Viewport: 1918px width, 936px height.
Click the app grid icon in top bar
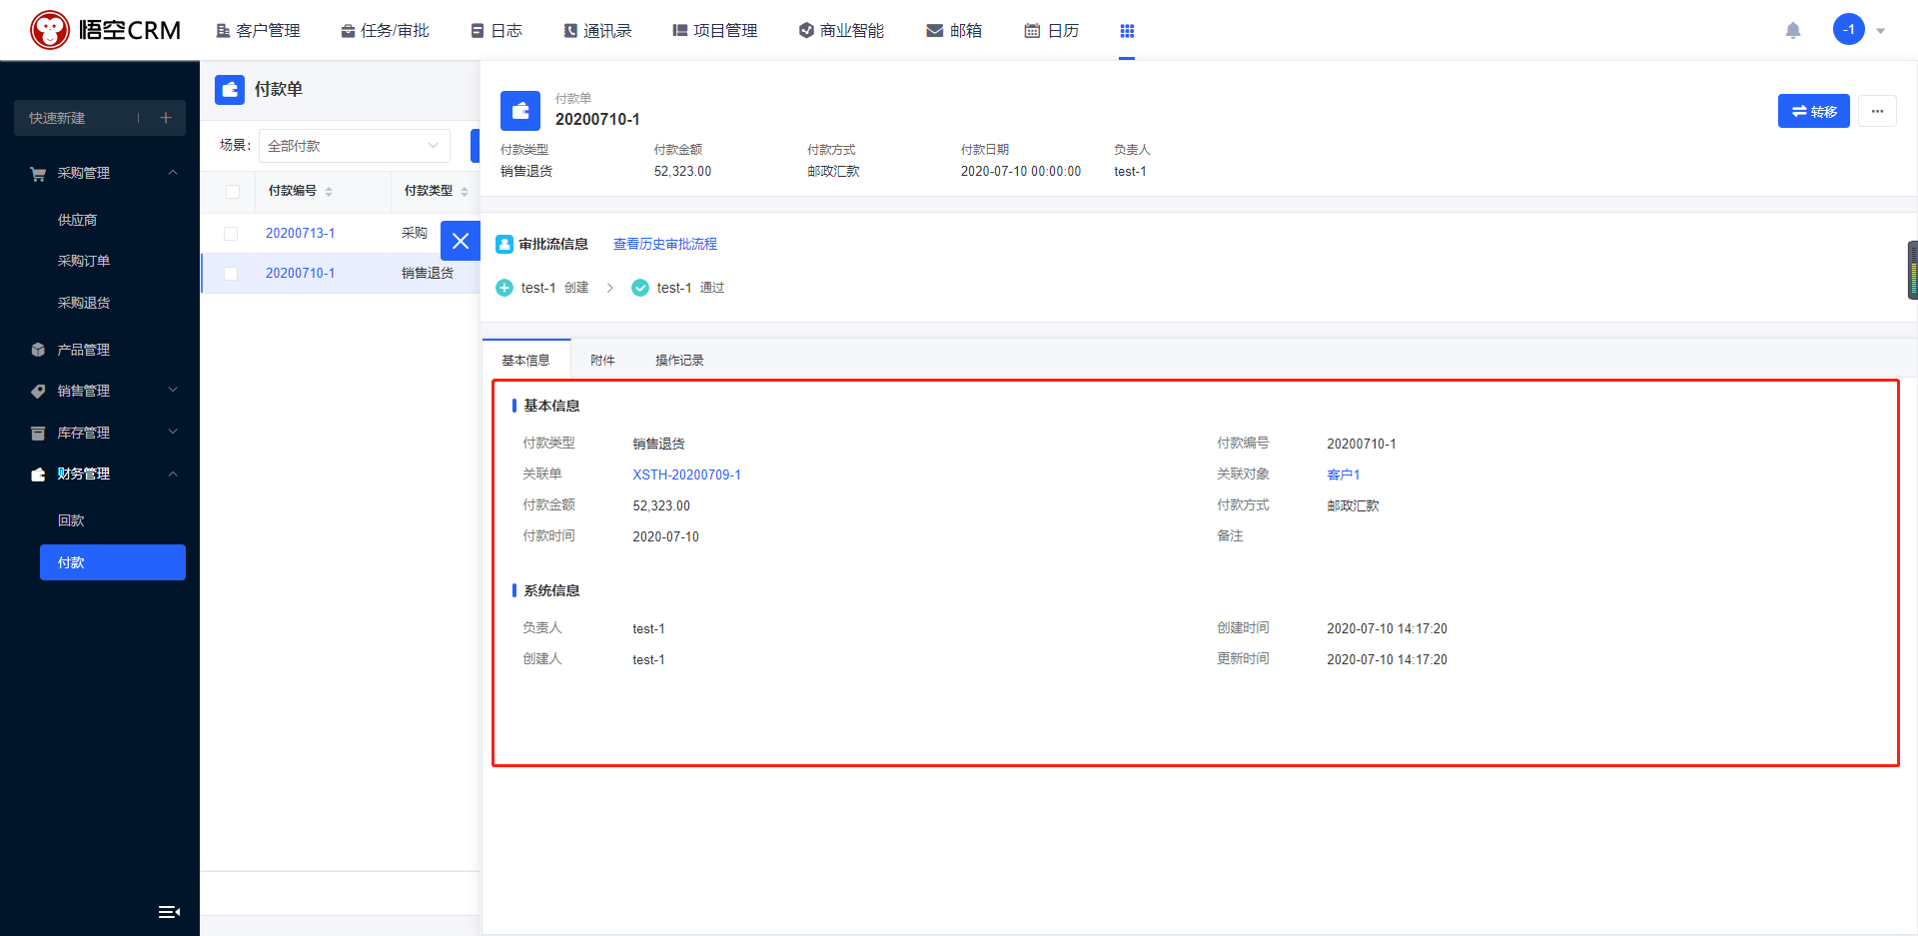coord(1127,31)
